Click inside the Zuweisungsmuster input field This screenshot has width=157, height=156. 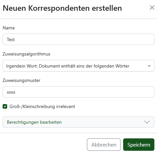[x=78, y=92]
